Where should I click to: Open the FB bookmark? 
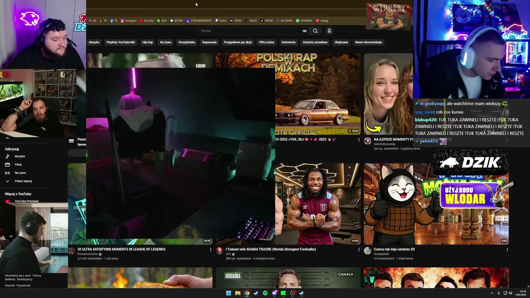[114, 20]
